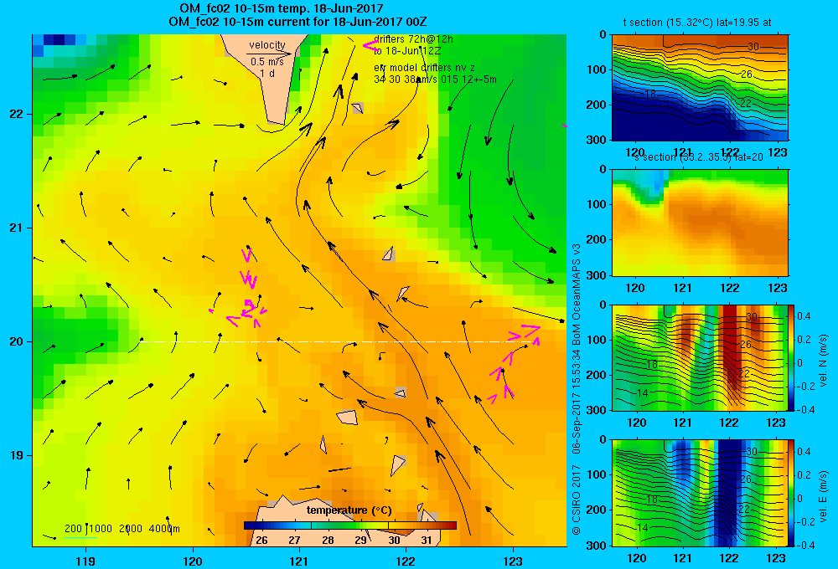Viewport: 838px width, 569px height.
Task: Click the 'drifters 72h@12h' annotation
Action: 413,39
